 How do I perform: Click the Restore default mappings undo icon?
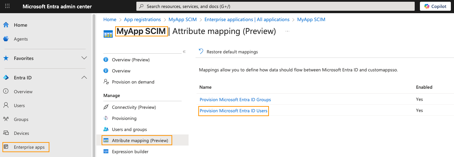201,51
